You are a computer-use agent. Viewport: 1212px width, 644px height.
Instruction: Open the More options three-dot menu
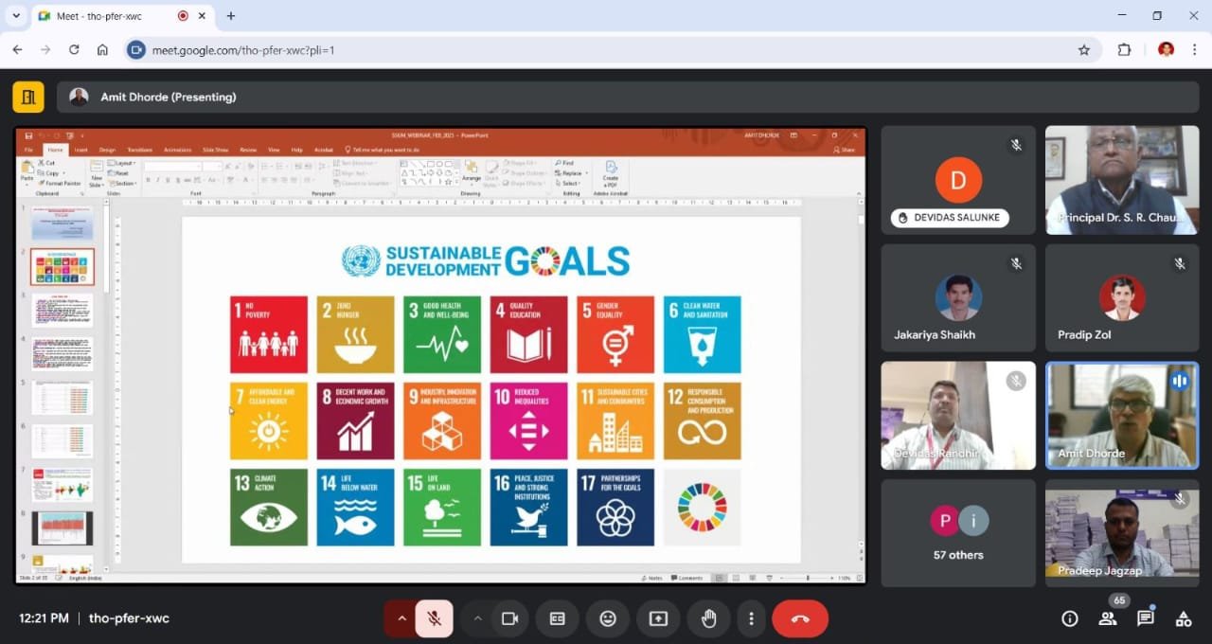tap(751, 618)
